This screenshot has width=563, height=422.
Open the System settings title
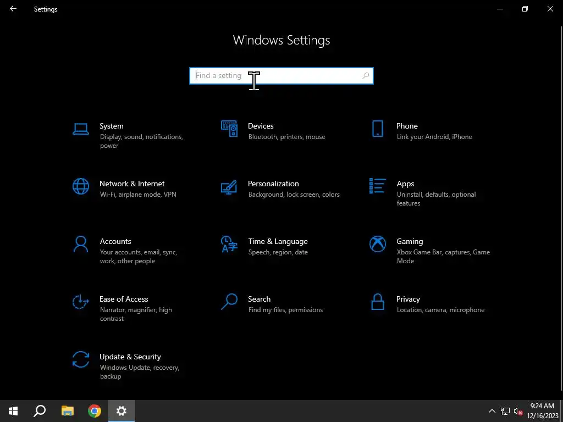pos(111,126)
